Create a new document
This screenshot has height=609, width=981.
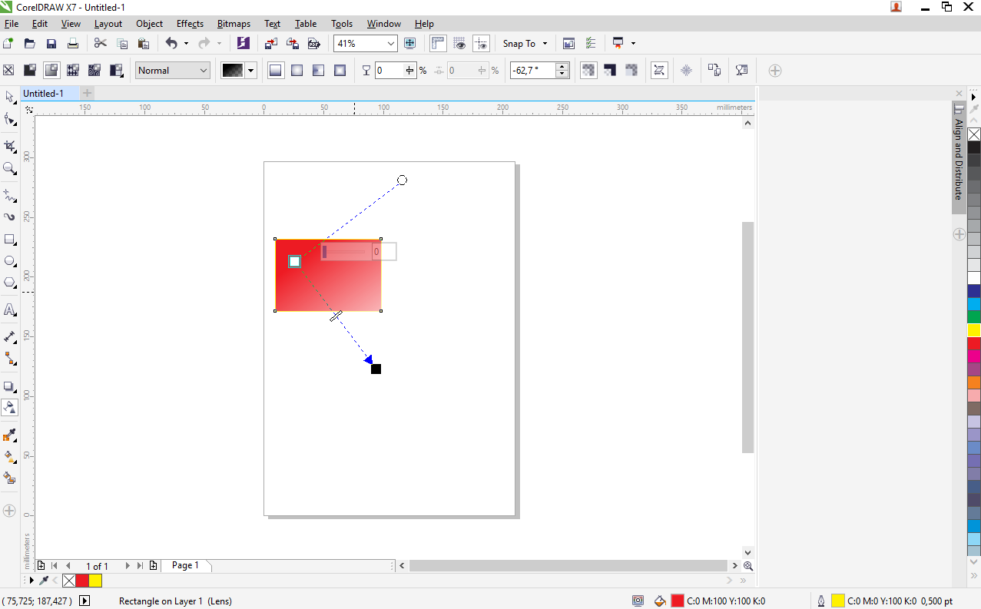coord(8,44)
